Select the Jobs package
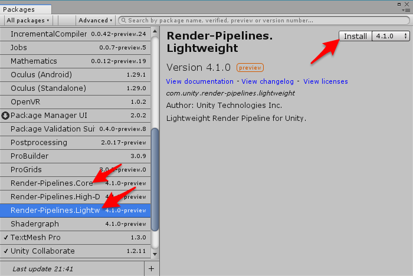 76,48
